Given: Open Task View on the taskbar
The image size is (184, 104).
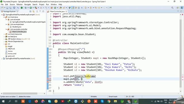Looking at the screenshot, I should 16,101.
